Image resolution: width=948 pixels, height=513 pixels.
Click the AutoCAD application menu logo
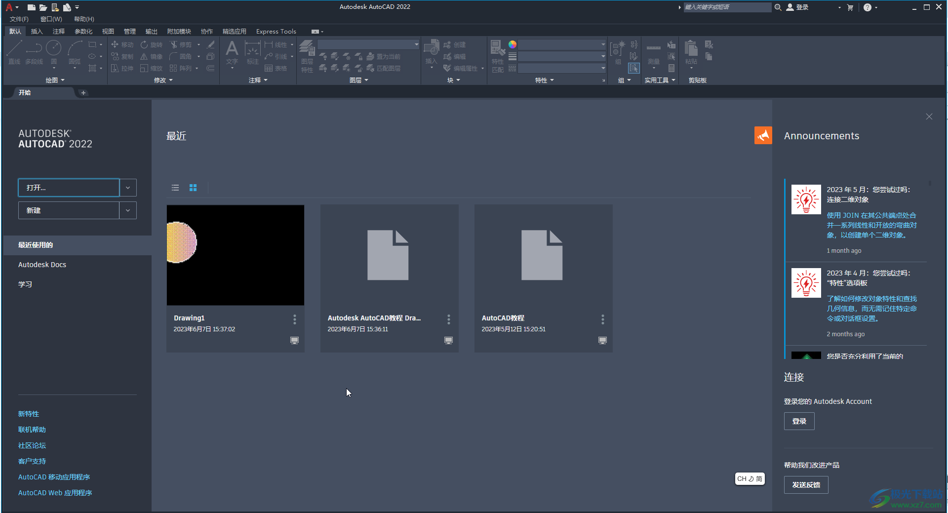click(9, 7)
